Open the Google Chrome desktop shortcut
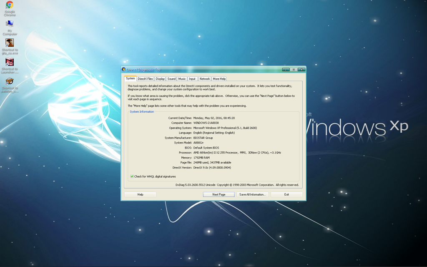 9,5
